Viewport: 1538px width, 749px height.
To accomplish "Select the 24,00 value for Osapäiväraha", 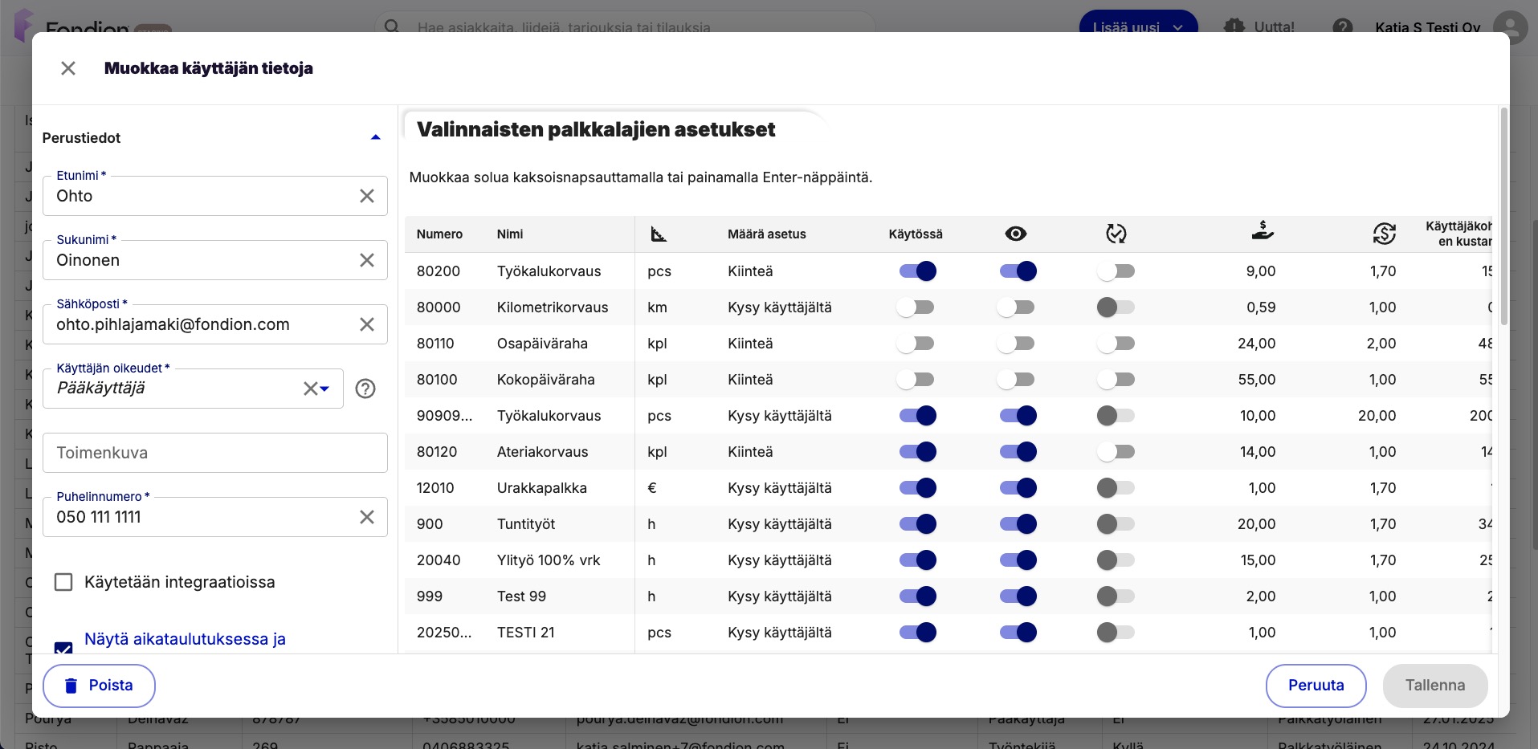I will [1257, 344].
